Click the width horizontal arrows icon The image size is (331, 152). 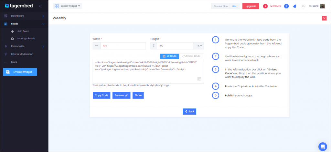pyautogui.click(x=97, y=46)
